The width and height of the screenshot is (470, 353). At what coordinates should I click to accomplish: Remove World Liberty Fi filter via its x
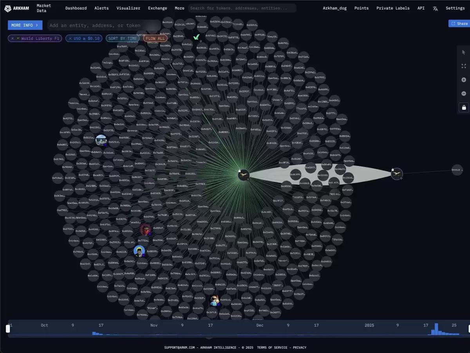[13, 38]
